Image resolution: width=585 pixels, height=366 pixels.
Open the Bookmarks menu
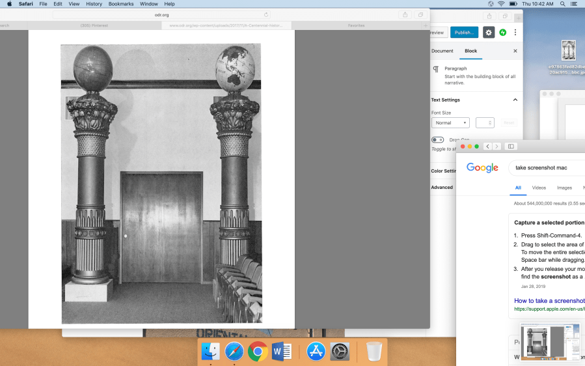pyautogui.click(x=120, y=4)
